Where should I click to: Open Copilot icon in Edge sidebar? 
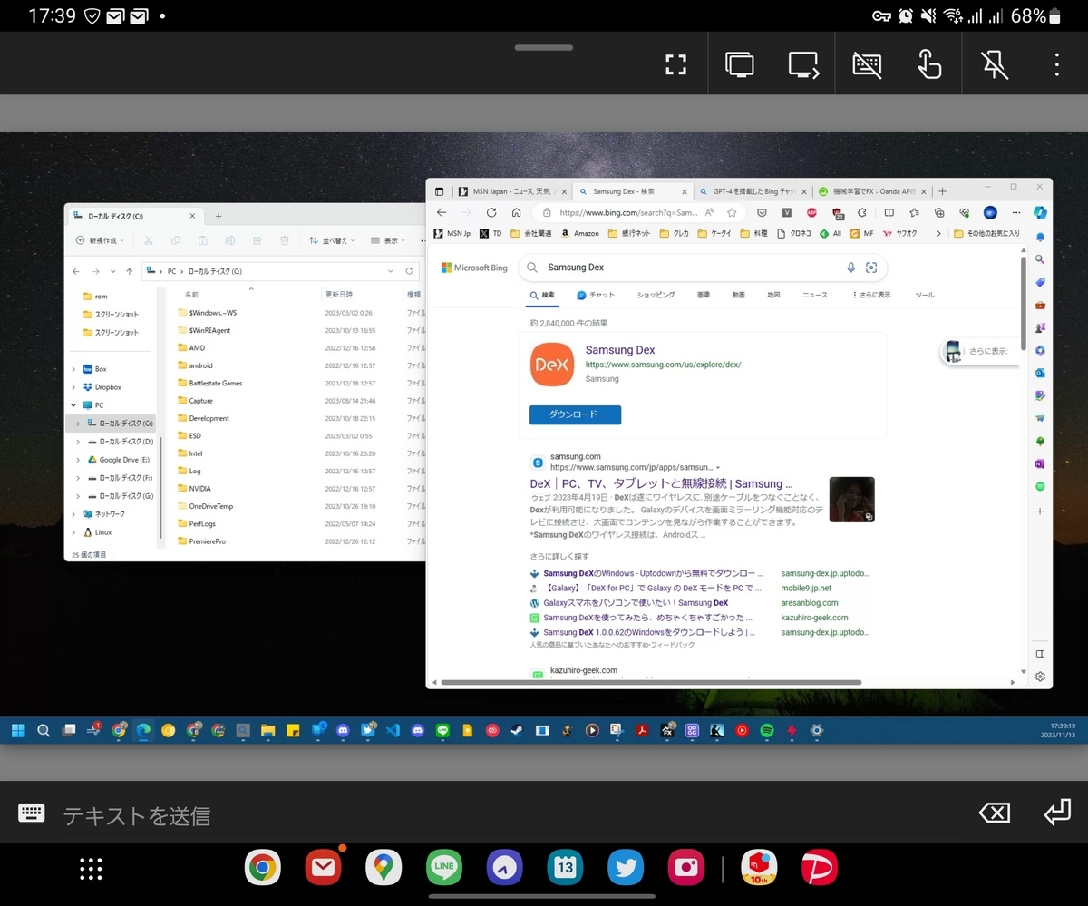[1040, 212]
